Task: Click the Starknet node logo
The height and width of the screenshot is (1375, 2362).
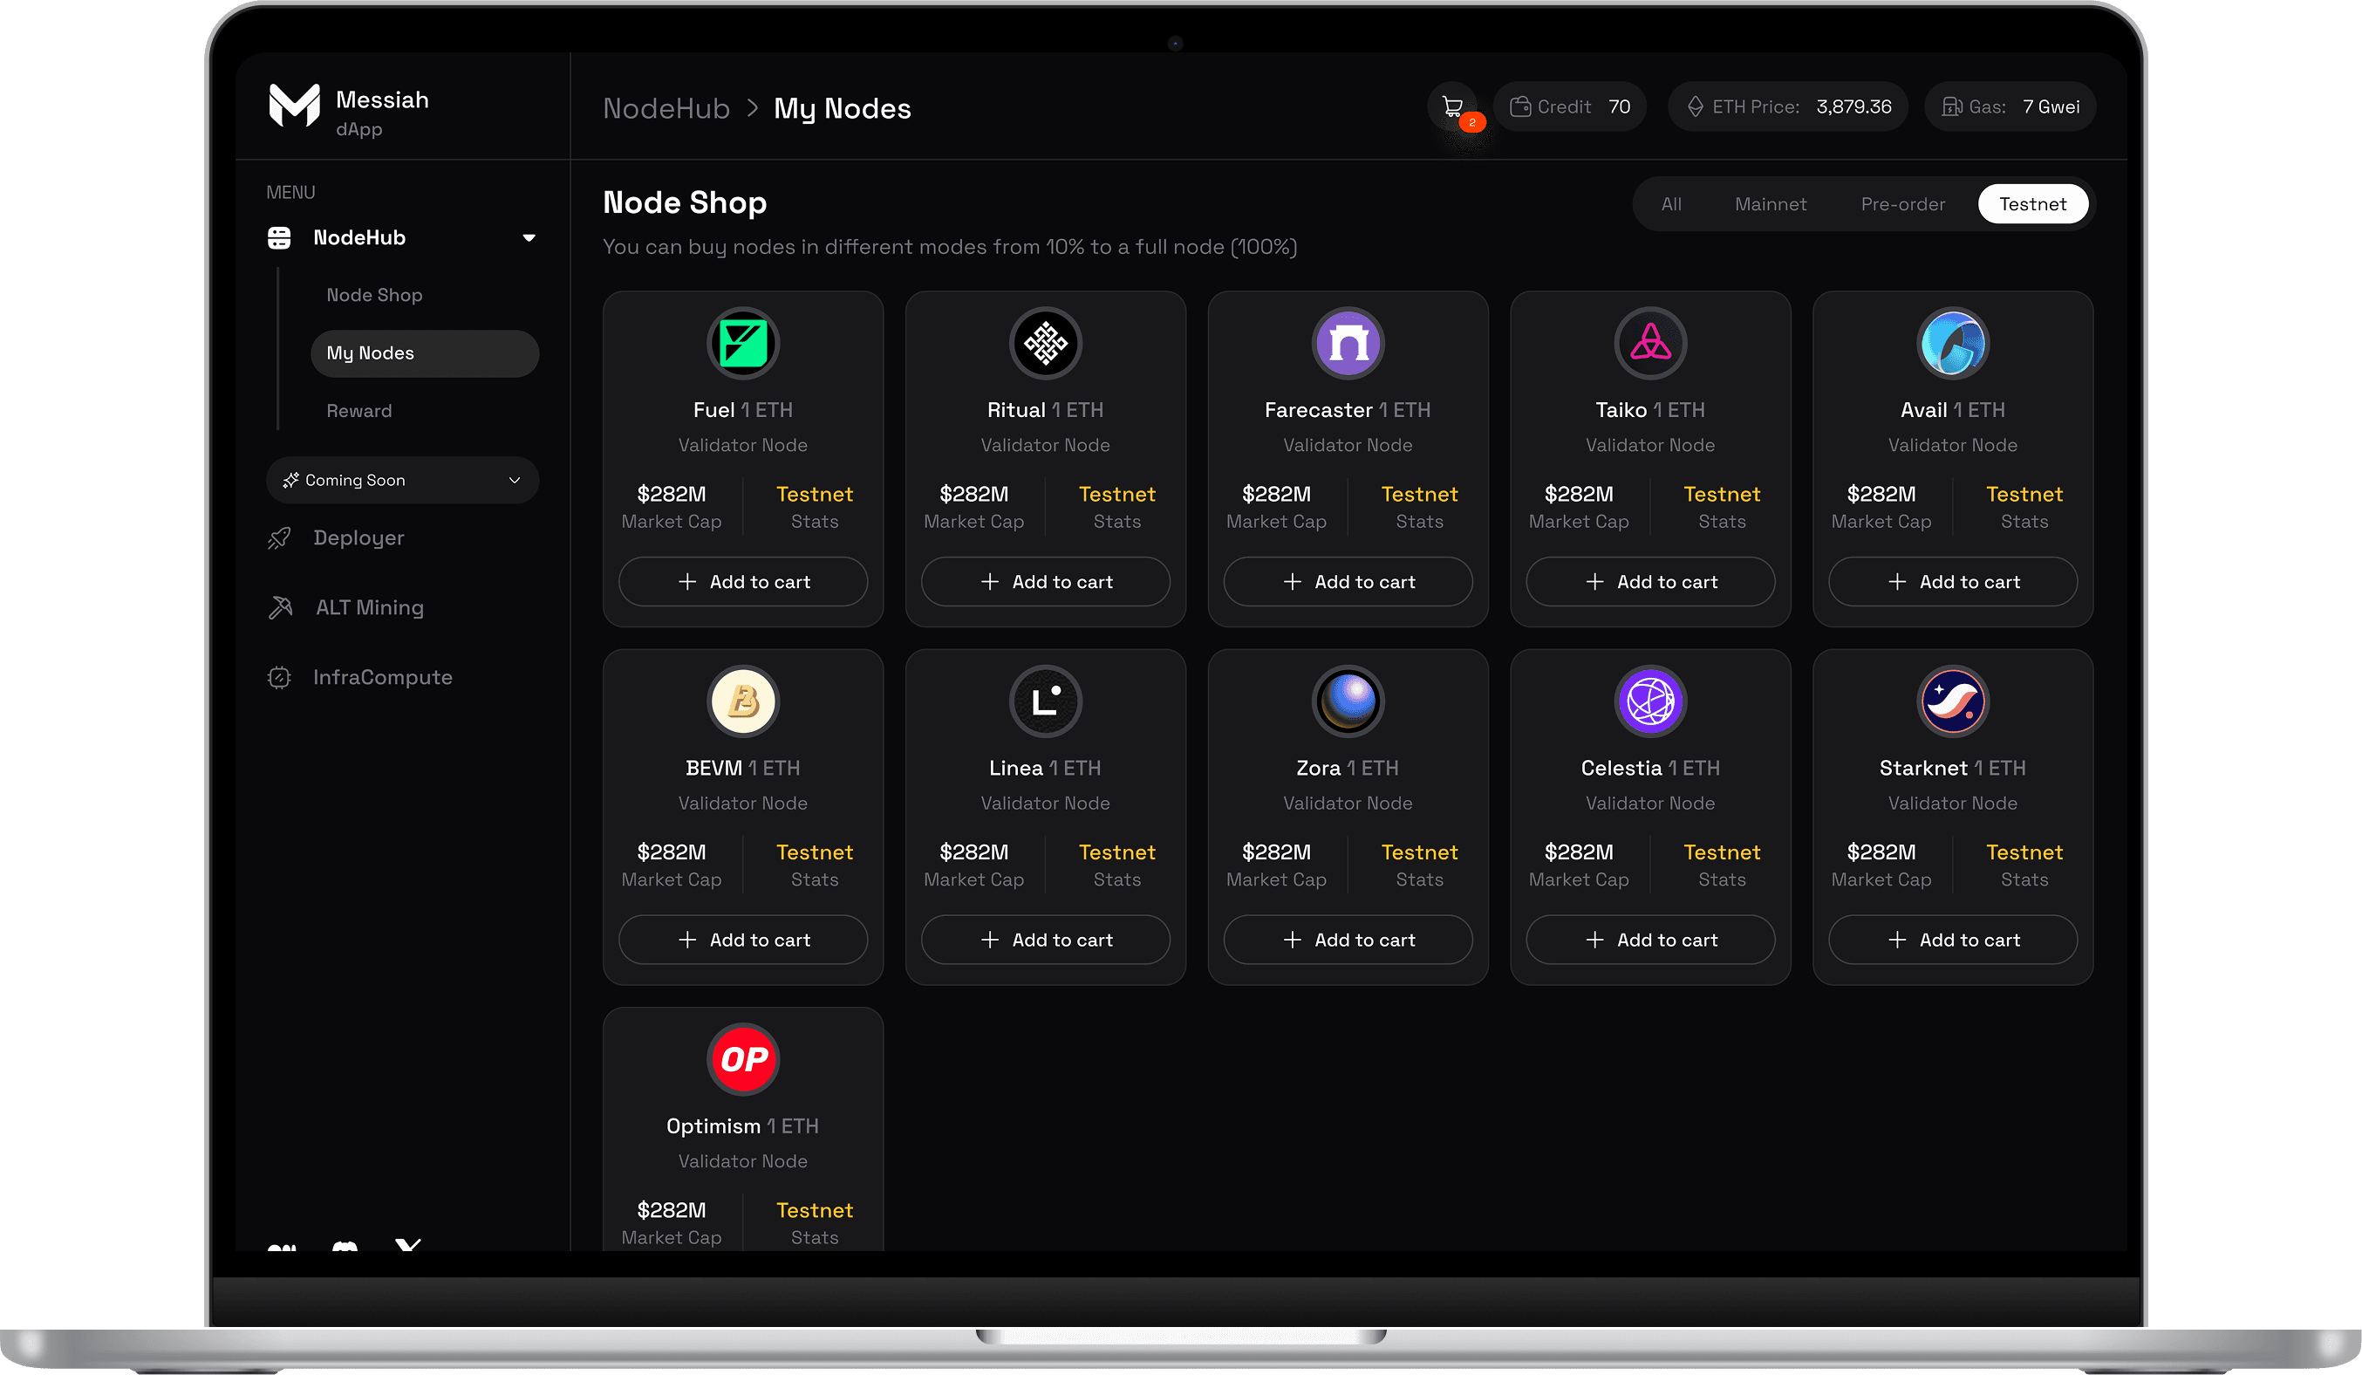Action: pos(1953,702)
